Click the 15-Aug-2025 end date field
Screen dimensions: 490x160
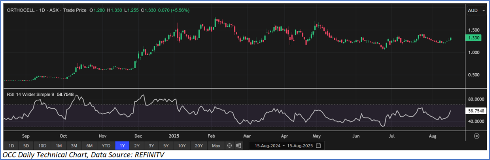(299, 146)
